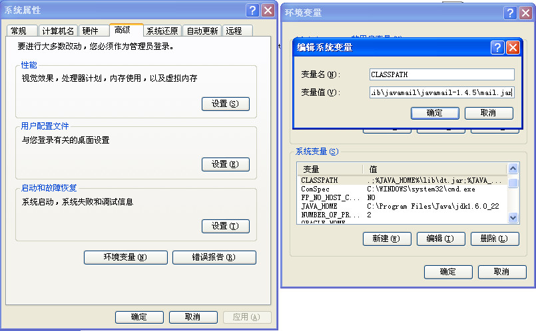
Task: Click 设置(T) under 启动和故障恢复
Action: pyautogui.click(x=225, y=226)
